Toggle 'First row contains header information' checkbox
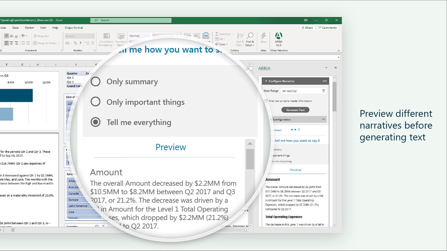Screen dimensions: 447x251 pyautogui.click(x=266, y=101)
